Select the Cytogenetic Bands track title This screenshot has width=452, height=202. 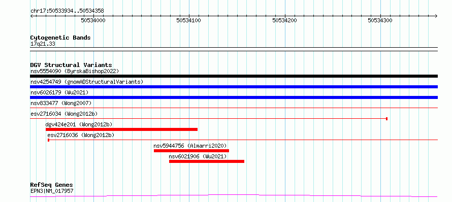pyautogui.click(x=60, y=38)
